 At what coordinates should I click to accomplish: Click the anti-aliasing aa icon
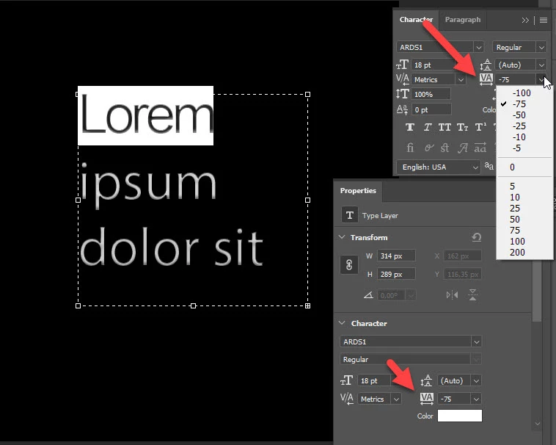pos(489,166)
